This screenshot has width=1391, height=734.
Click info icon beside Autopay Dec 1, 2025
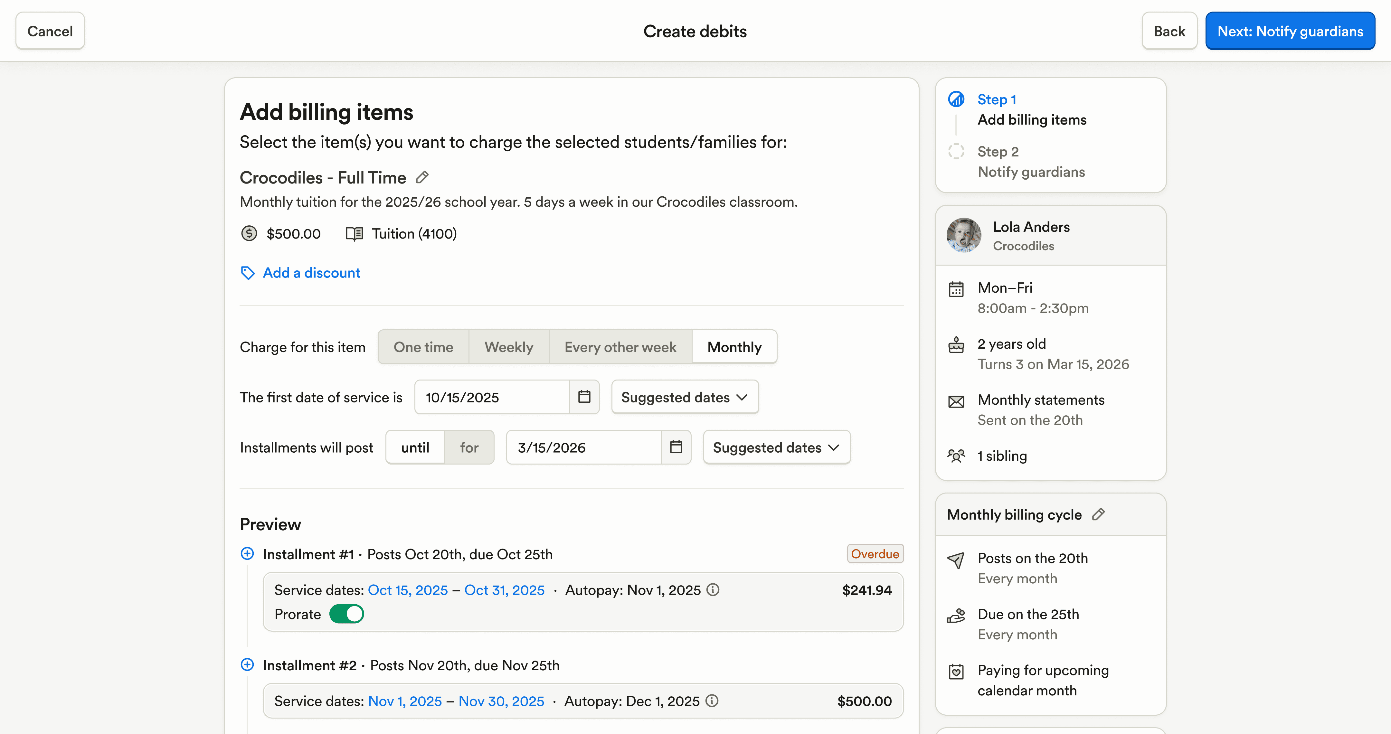point(712,701)
